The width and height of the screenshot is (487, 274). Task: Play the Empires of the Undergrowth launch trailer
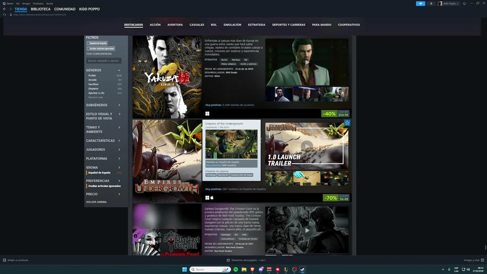tap(307, 146)
